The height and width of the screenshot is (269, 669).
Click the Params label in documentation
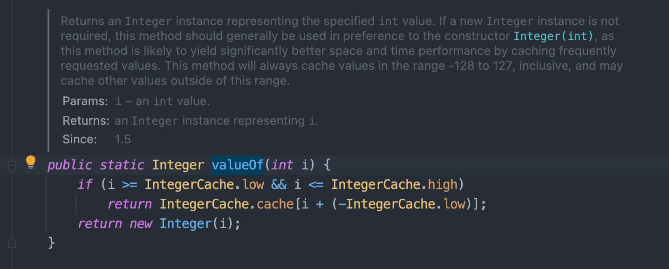point(85,101)
